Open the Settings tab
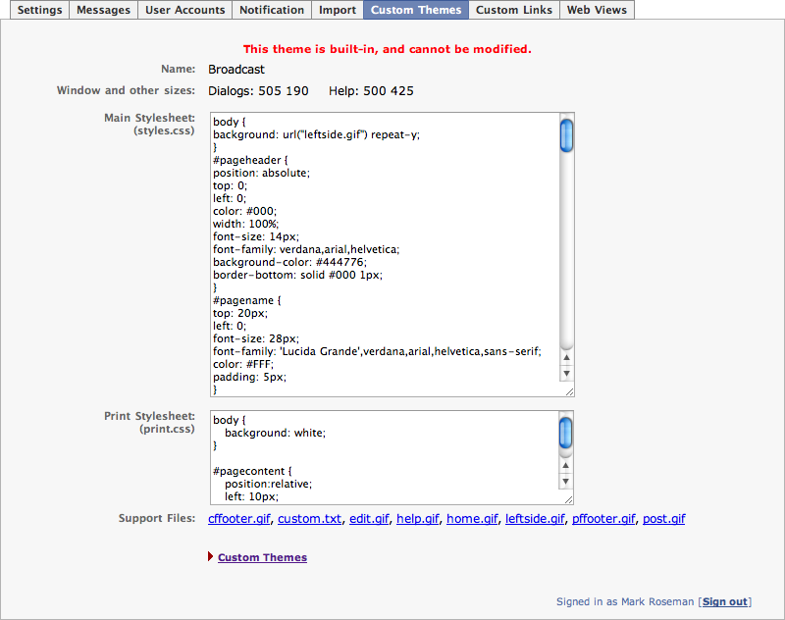 click(39, 10)
